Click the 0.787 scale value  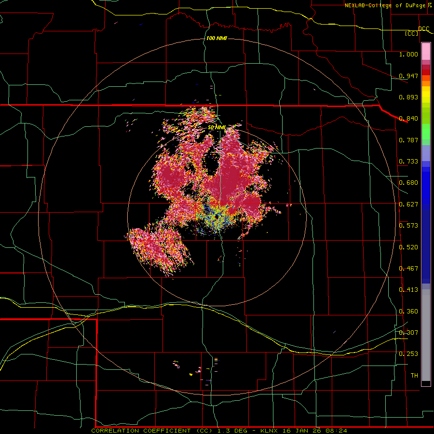click(408, 140)
